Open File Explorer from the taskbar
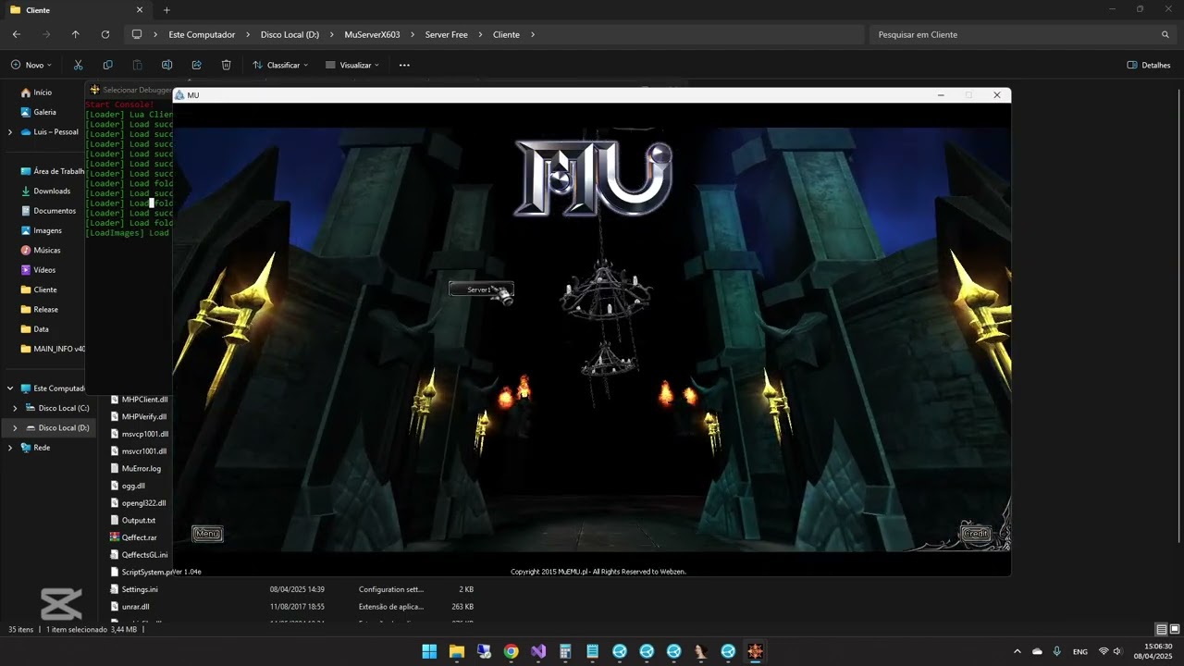 (456, 651)
